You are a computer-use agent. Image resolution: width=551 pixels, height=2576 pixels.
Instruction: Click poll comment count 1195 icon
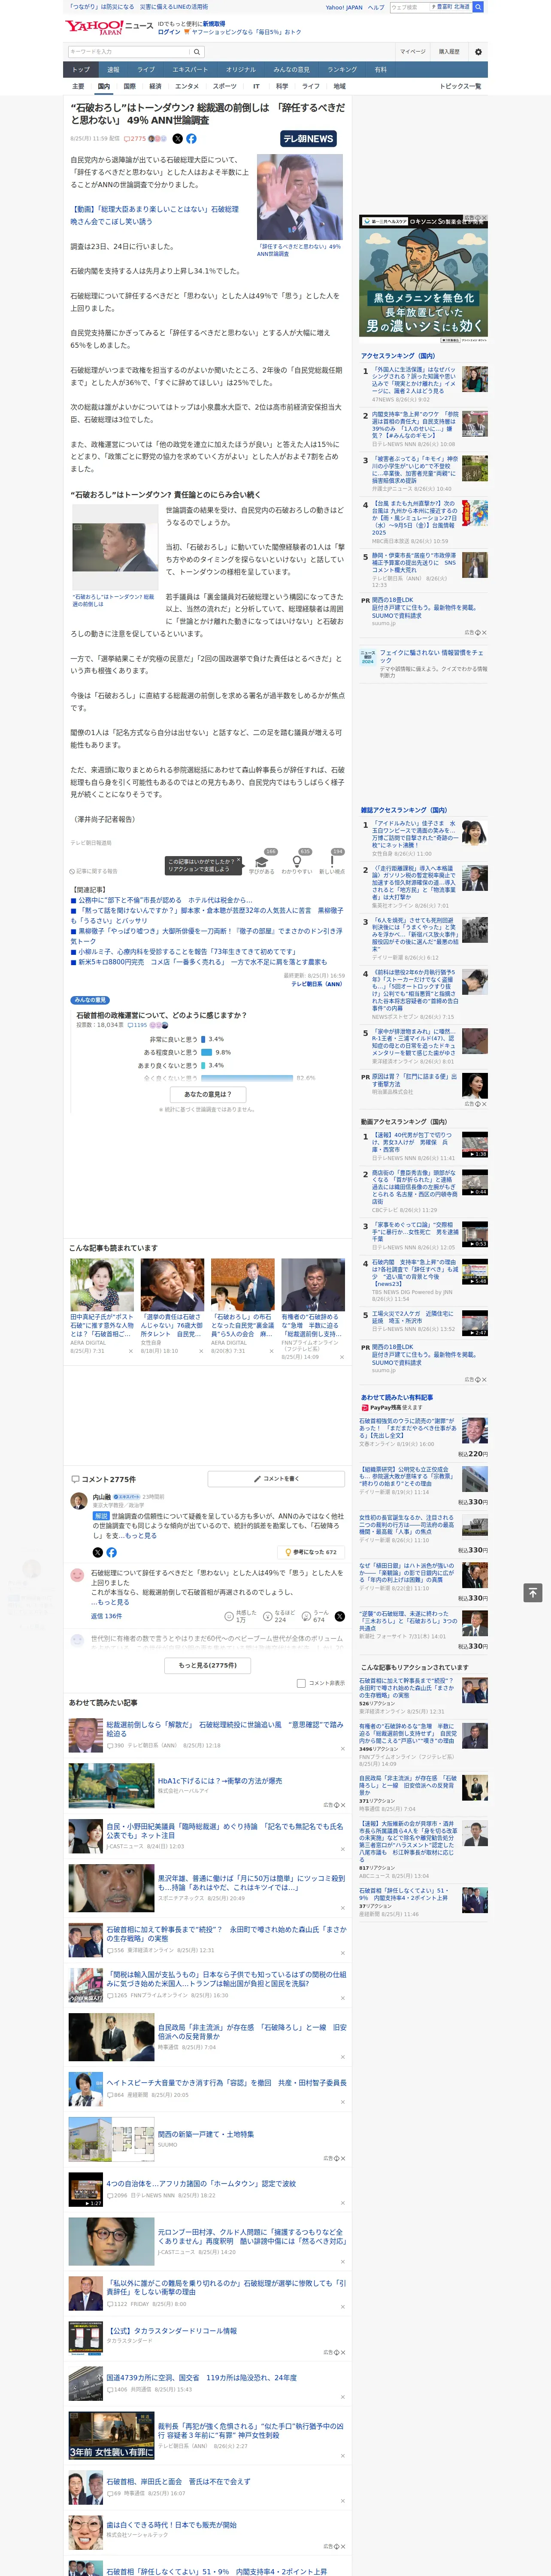pos(138,1025)
